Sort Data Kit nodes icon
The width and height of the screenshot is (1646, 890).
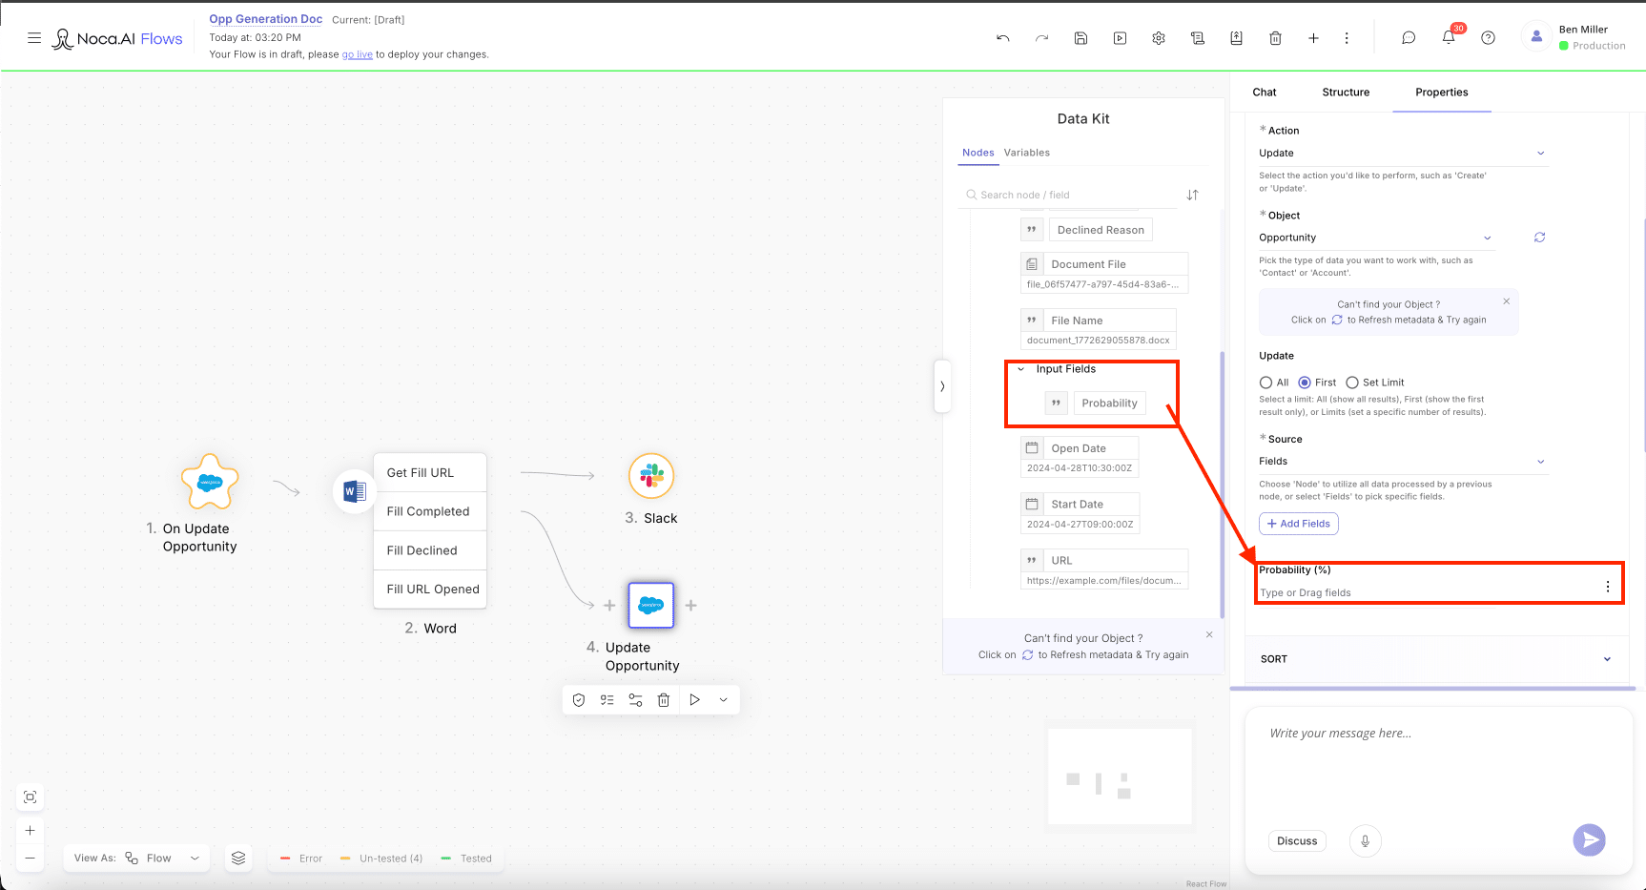pos(1192,195)
